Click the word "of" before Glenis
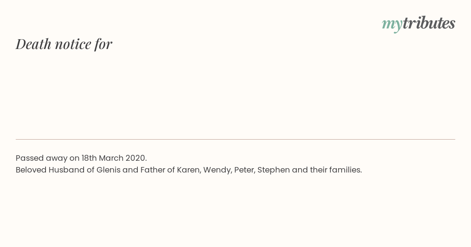Image resolution: width=471 pixels, height=247 pixels. [x=91, y=170]
